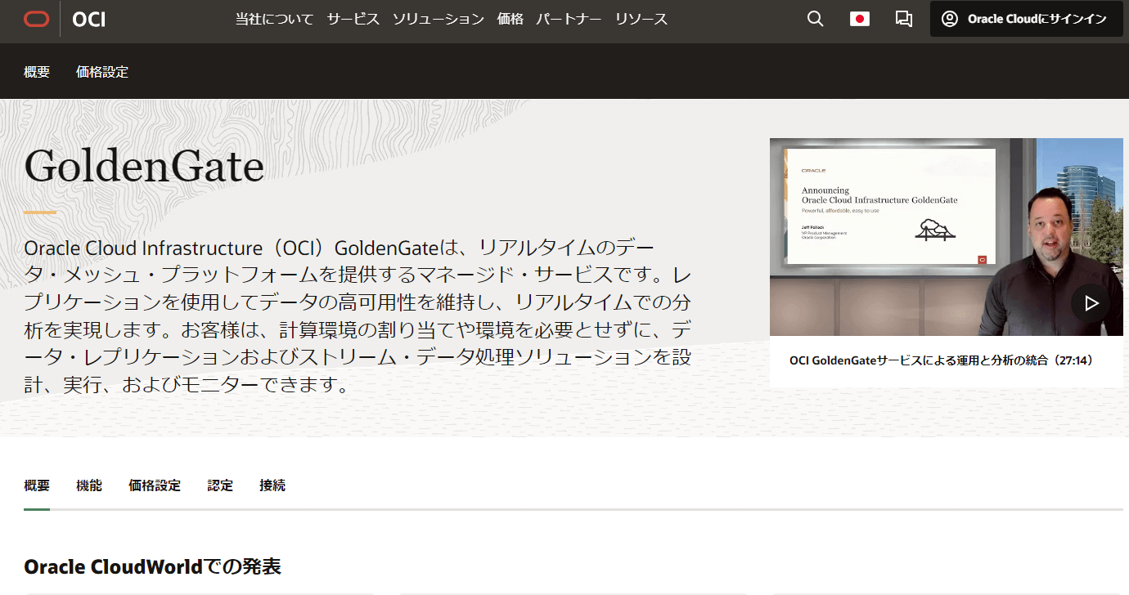The height and width of the screenshot is (595, 1129).
Task: Open the chat contact icon
Action: tap(904, 19)
